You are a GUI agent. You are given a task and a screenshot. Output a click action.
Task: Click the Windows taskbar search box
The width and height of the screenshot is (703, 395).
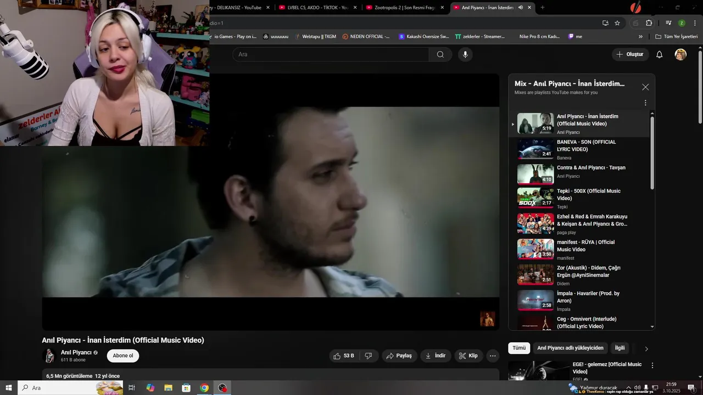tap(70, 388)
